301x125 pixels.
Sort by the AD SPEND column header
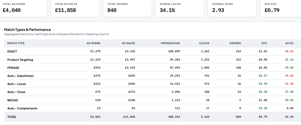pos(93,43)
